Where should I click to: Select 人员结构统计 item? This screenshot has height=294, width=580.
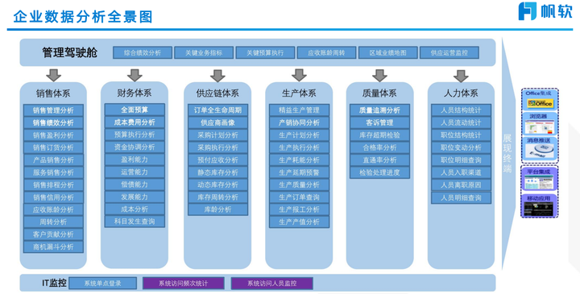461,110
